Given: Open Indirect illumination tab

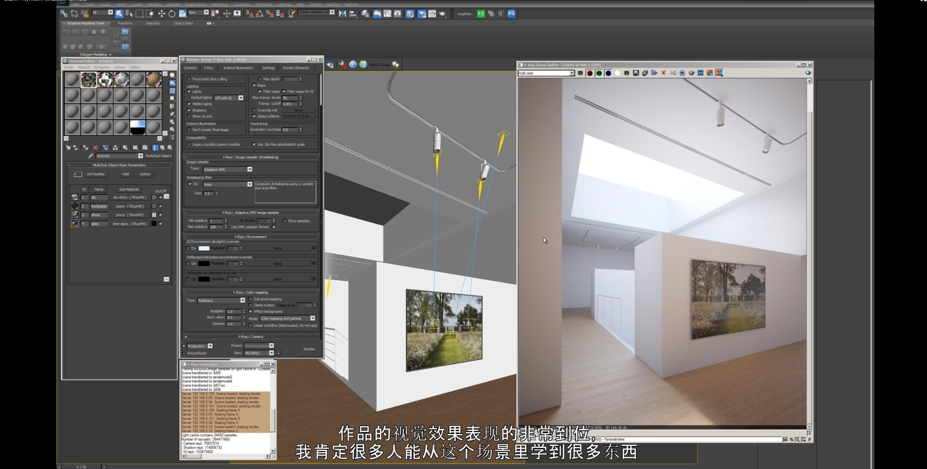Looking at the screenshot, I should tap(238, 68).
